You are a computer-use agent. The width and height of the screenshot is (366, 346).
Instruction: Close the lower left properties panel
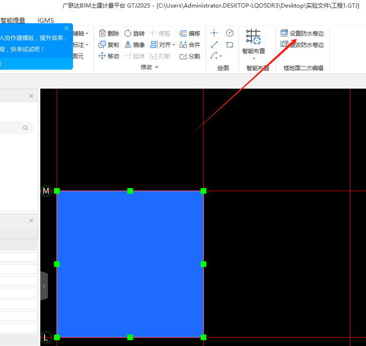[x=31, y=220]
